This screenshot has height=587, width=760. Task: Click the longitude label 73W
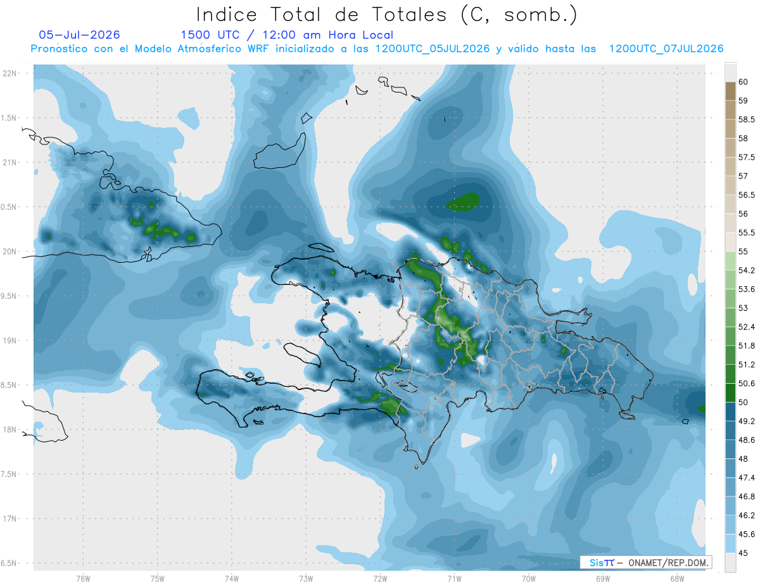click(x=306, y=579)
